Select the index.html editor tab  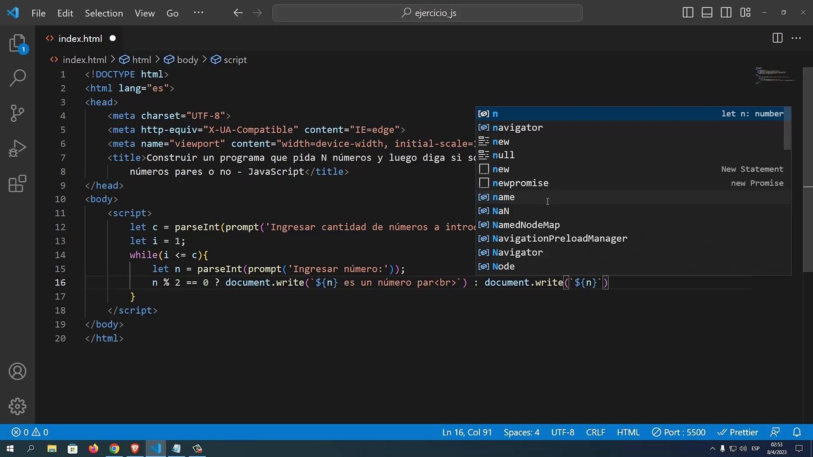80,39
